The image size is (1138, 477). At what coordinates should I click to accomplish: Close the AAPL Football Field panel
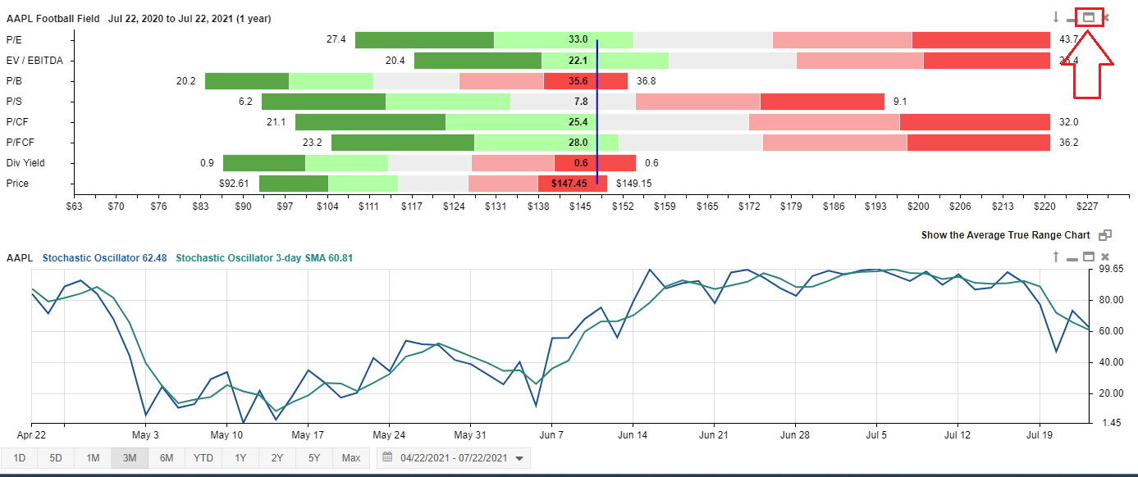click(1105, 18)
